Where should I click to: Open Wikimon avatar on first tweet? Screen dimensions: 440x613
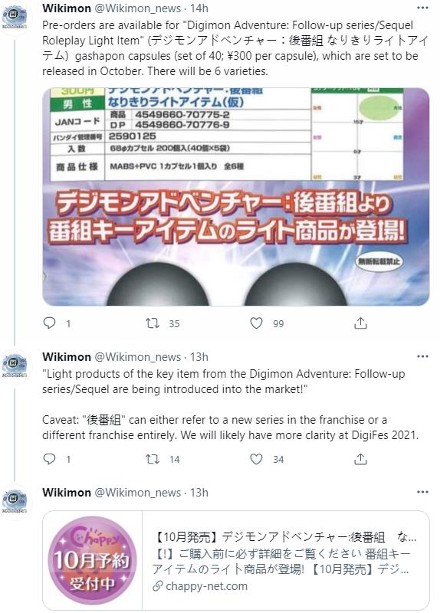[15, 17]
